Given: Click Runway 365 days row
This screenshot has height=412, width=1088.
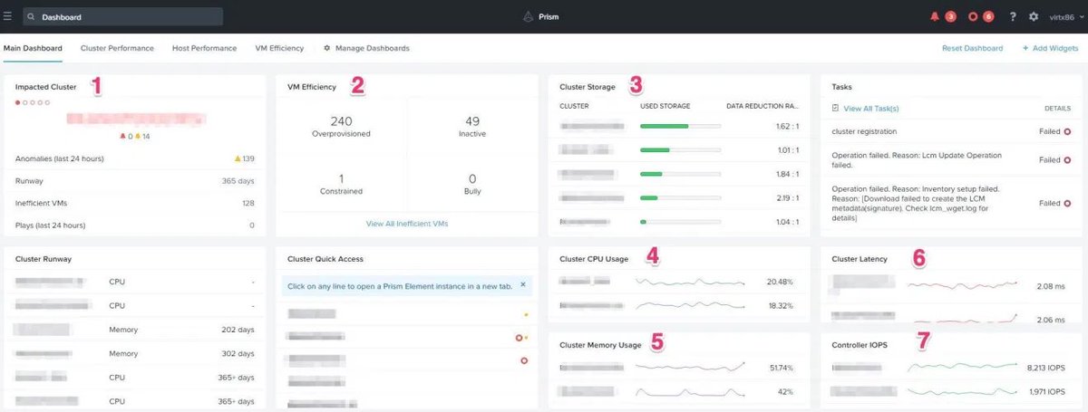Looking at the screenshot, I should [x=135, y=181].
